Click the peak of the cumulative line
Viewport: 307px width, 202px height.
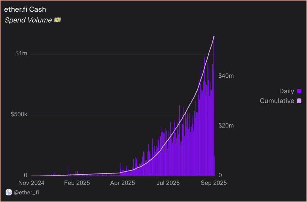point(214,37)
